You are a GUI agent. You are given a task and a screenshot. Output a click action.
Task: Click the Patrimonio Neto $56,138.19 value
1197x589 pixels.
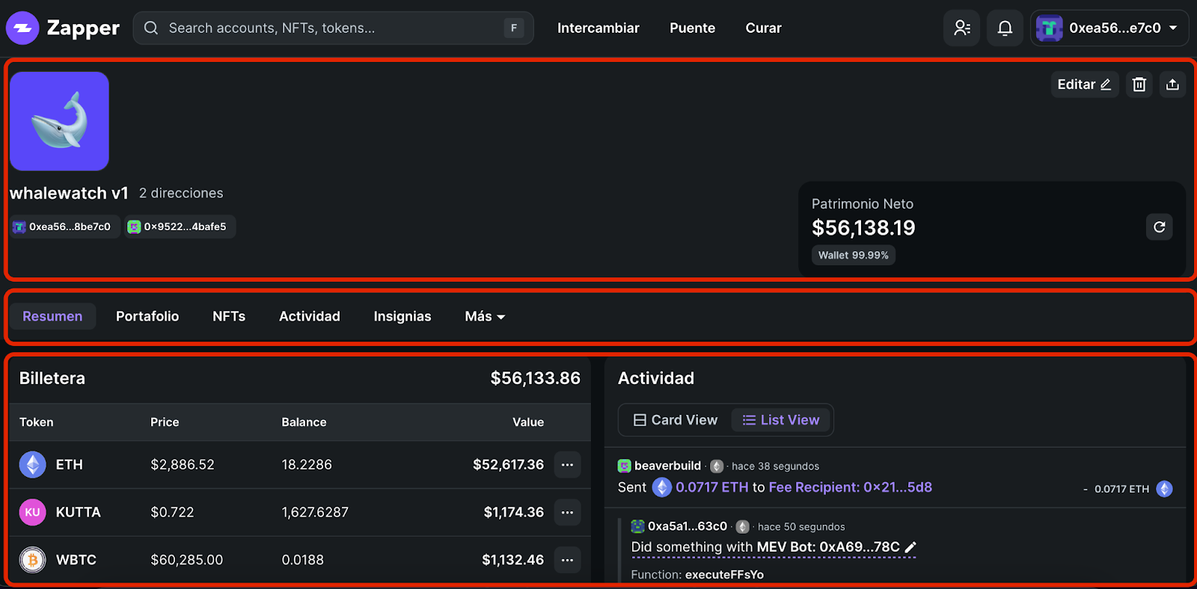[863, 228]
